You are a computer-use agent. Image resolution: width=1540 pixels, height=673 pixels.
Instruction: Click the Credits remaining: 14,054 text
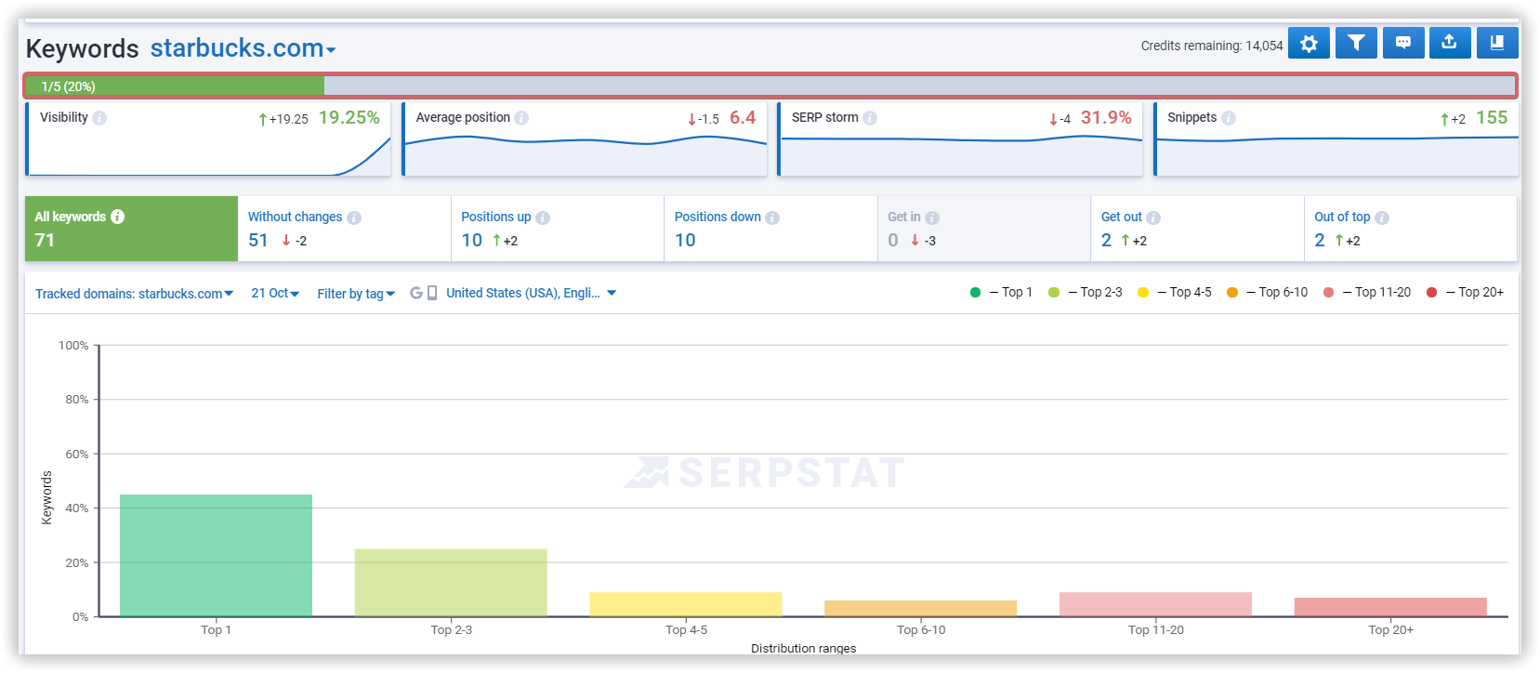pyautogui.click(x=1212, y=46)
